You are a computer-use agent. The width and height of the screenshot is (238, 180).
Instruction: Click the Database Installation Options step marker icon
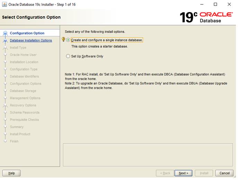click(5, 41)
